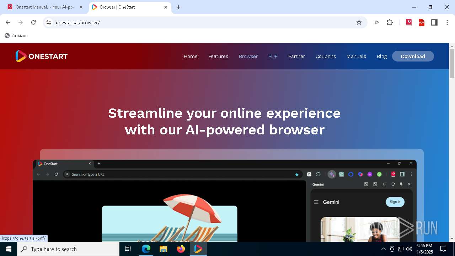Open Browser in site navigation

248,56
